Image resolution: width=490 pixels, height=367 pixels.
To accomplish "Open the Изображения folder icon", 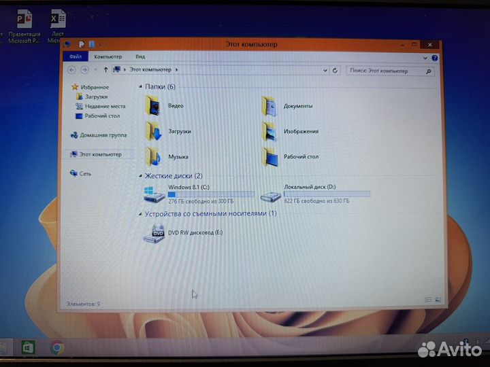I will pyautogui.click(x=269, y=131).
